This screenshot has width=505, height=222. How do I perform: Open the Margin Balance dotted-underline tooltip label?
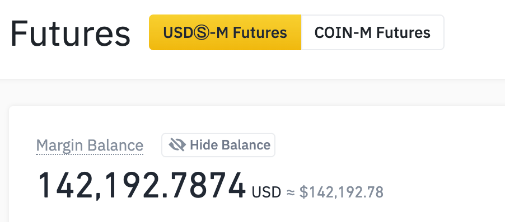[x=90, y=146]
